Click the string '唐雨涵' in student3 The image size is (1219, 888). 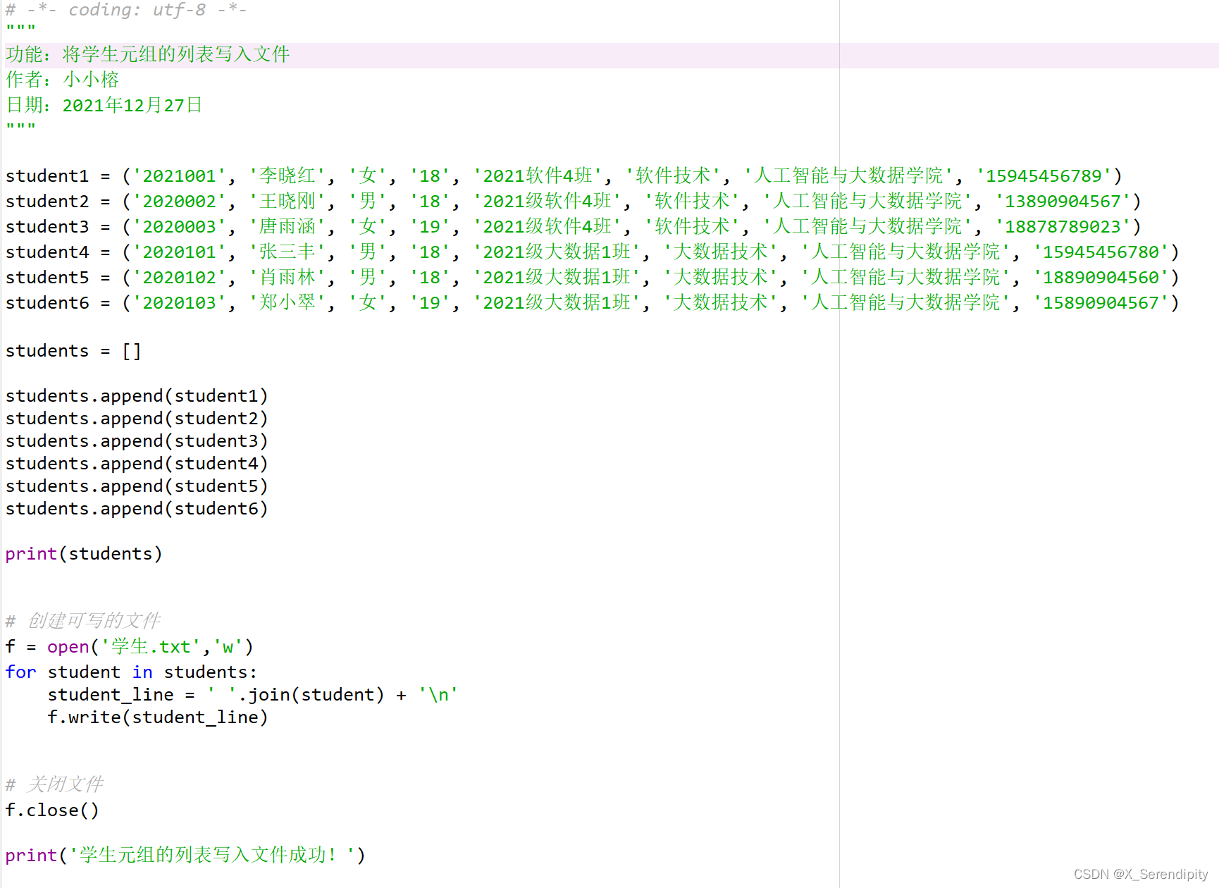point(287,226)
